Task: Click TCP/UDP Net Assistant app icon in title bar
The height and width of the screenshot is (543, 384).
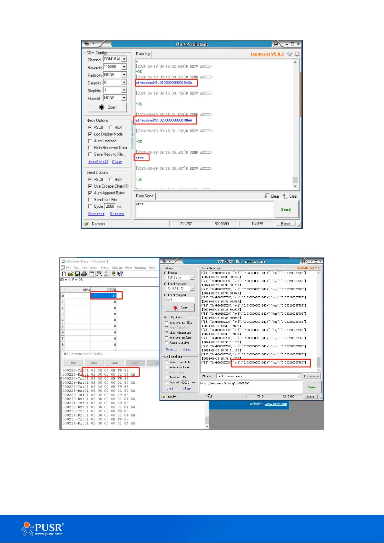Action: pyautogui.click(x=164, y=261)
